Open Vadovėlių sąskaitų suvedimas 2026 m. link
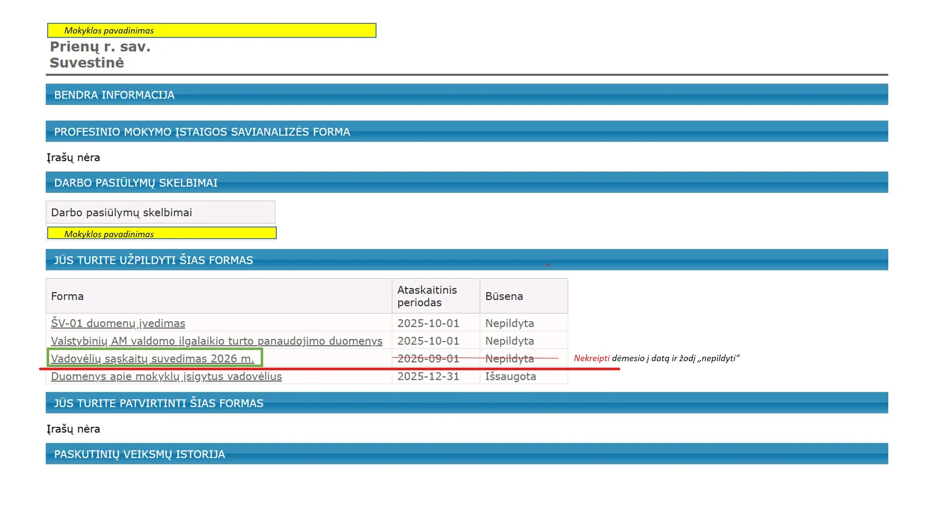This screenshot has height=525, width=934. [152, 359]
